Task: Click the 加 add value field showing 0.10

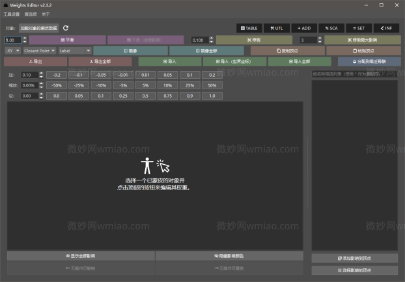Action: pyautogui.click(x=29, y=75)
